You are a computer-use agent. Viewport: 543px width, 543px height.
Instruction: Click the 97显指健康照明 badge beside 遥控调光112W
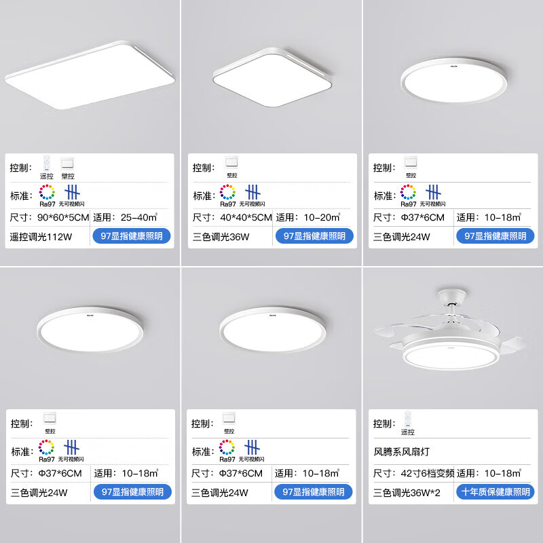(132, 236)
